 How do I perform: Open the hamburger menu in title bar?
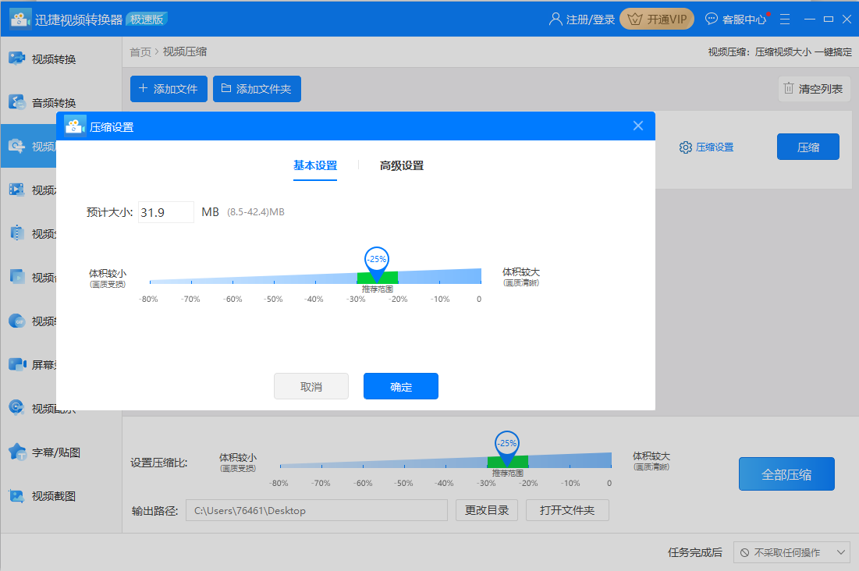point(785,18)
